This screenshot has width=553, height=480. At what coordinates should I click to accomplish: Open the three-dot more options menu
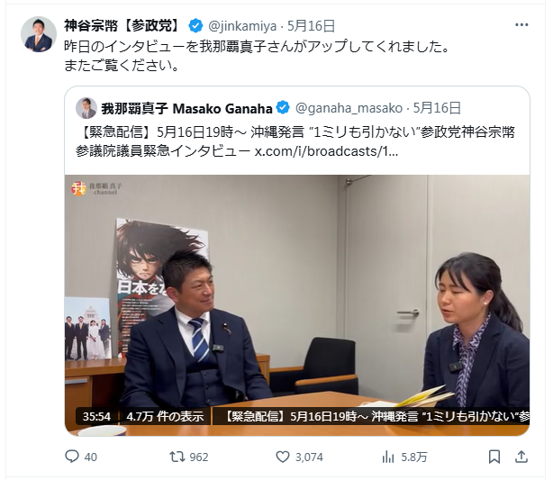pos(521,24)
